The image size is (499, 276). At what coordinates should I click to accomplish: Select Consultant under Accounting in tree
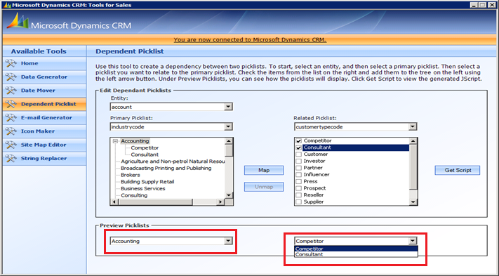point(145,155)
